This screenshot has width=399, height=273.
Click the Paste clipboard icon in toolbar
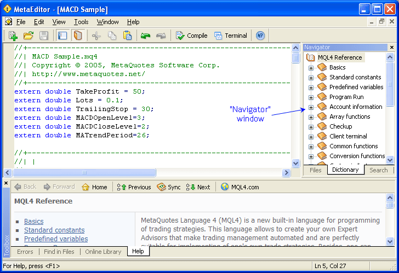click(127, 36)
